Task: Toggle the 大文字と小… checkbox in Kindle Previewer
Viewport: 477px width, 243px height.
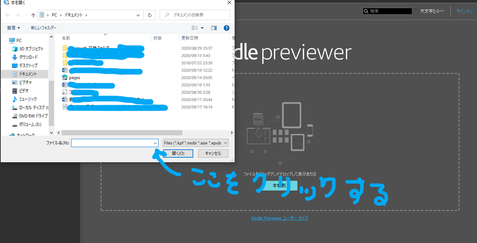Action: coord(416,11)
